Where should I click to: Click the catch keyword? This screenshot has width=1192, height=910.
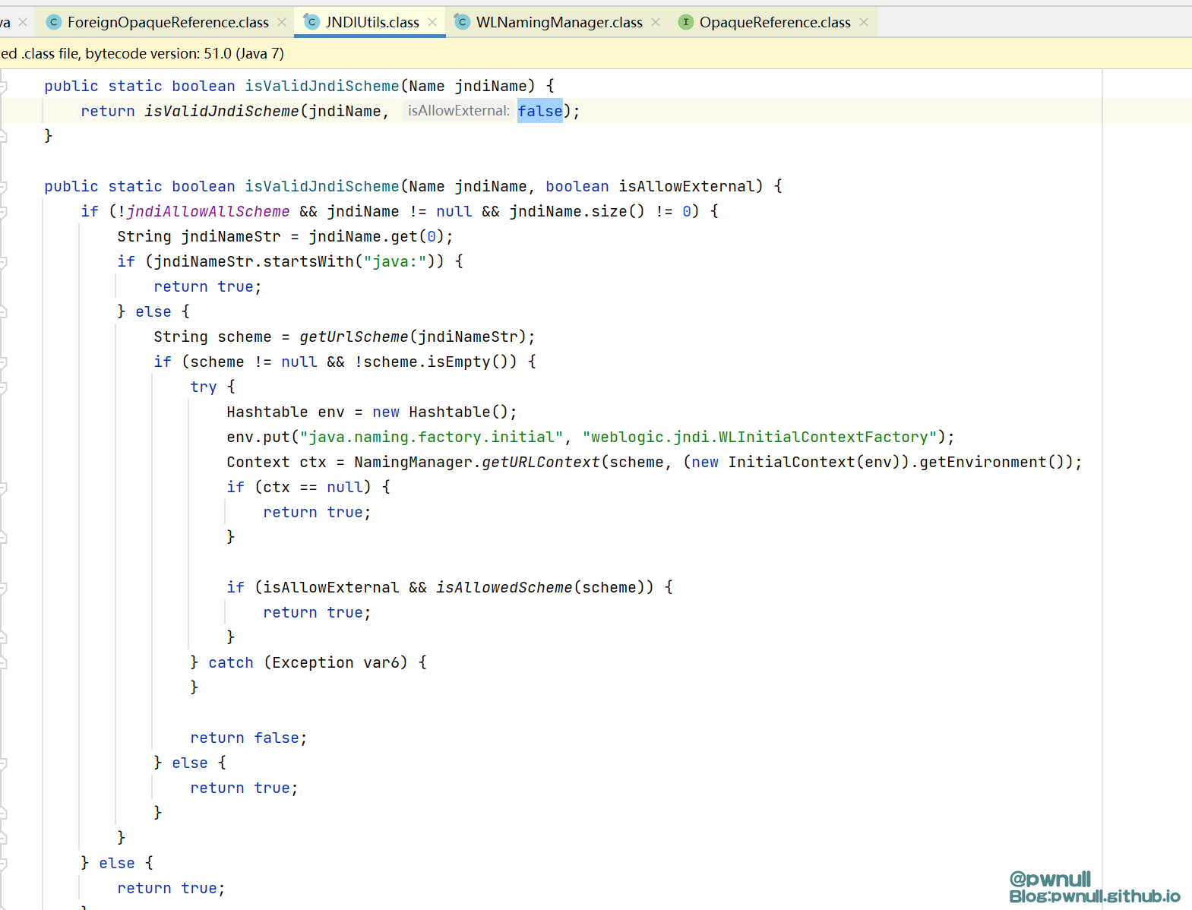coord(231,662)
